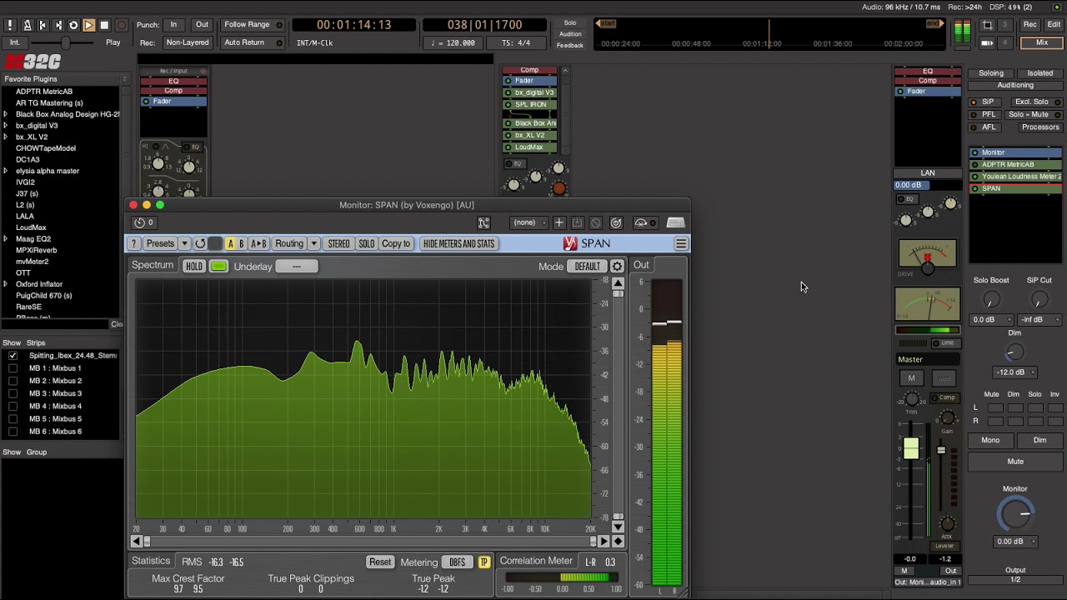This screenshot has width=1067, height=600.
Task: Select the Isolated tab
Action: click(1039, 73)
